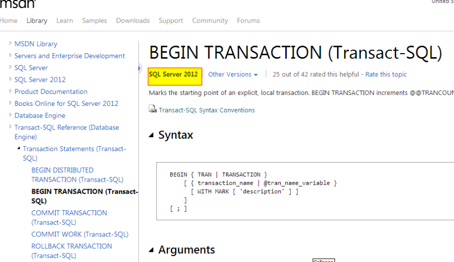This screenshot has width=454, height=262.
Task: Click the '@tran_name_variable' code text
Action: [x=296, y=183]
